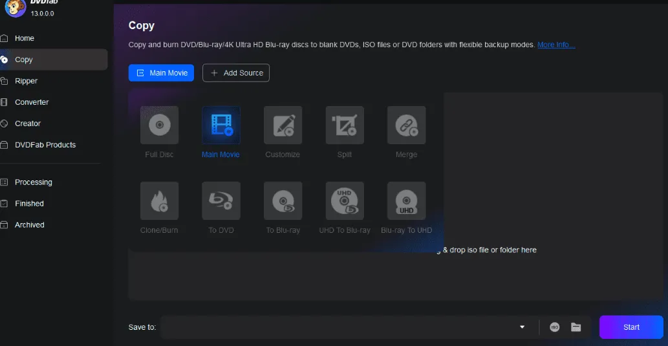This screenshot has height=346, width=668.
Task: Click the ISO output icon
Action: point(554,327)
